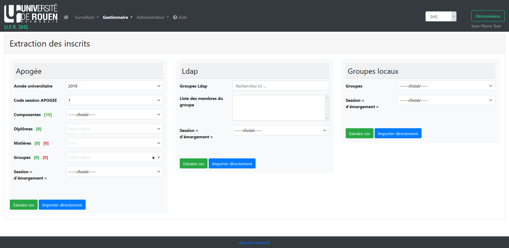This screenshot has width=509, height=248.
Task: Expand the Administrateur menu
Action: click(152, 17)
